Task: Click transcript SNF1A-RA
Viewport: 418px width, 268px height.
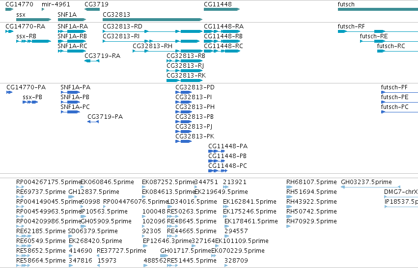Action: pos(72,31)
